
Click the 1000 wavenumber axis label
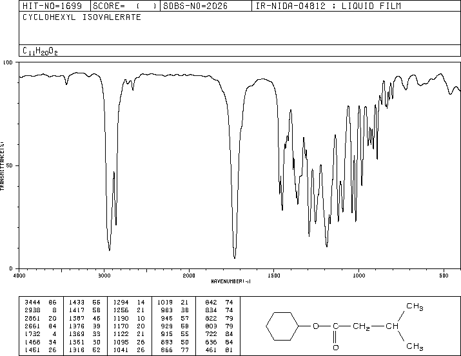[x=358, y=276]
